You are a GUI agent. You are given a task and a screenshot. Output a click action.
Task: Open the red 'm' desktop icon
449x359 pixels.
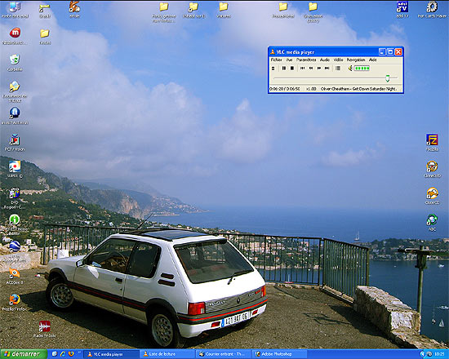(15, 36)
